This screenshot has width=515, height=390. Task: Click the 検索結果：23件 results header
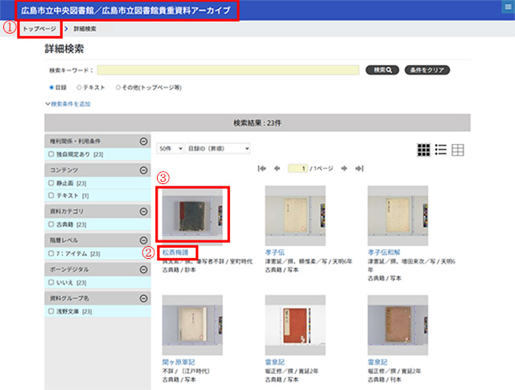[x=257, y=123]
